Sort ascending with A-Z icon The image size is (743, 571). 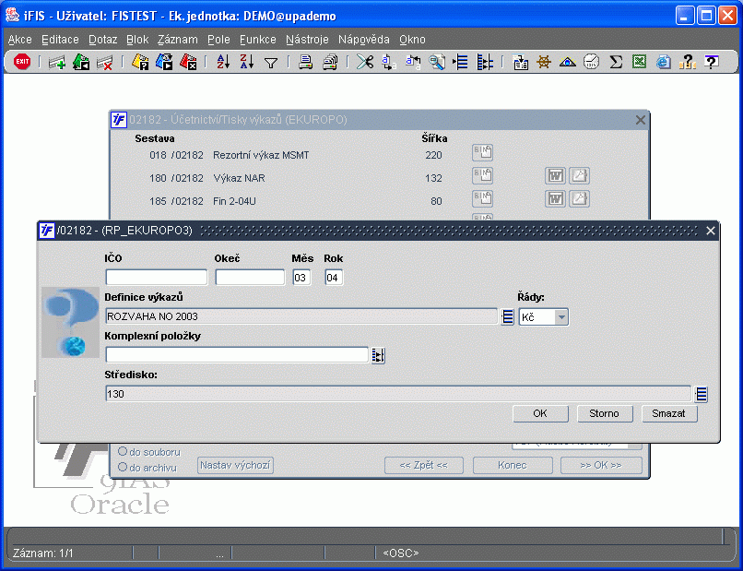pos(223,62)
